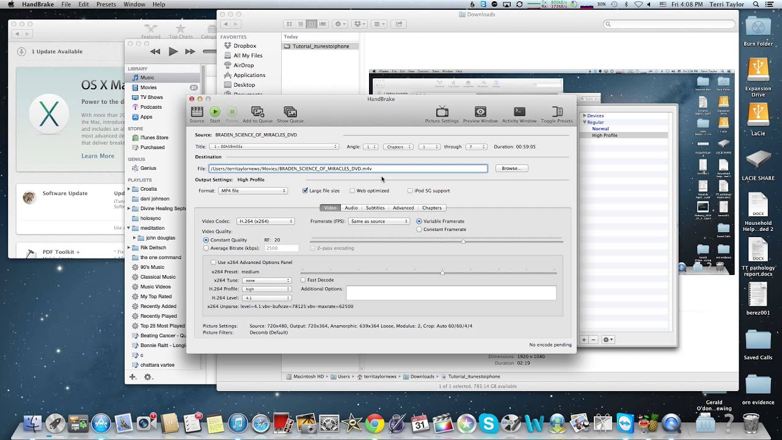This screenshot has width=782, height=440.
Task: Open Finder in the Dock
Action: coord(32,424)
